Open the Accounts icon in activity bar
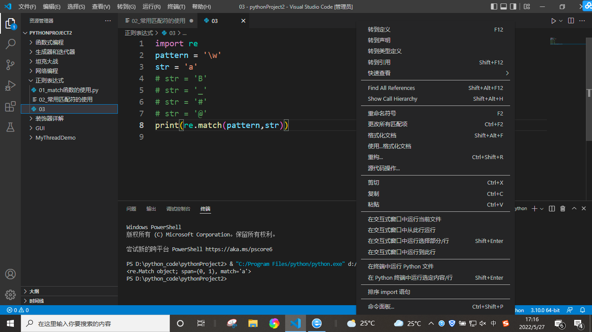The image size is (592, 332). pyautogui.click(x=10, y=274)
